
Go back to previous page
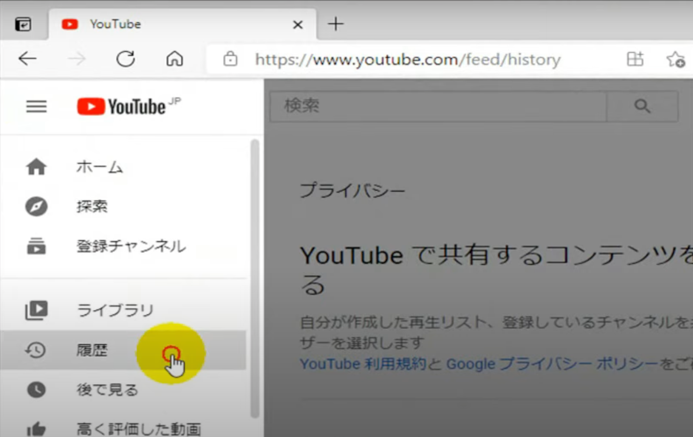tap(27, 58)
